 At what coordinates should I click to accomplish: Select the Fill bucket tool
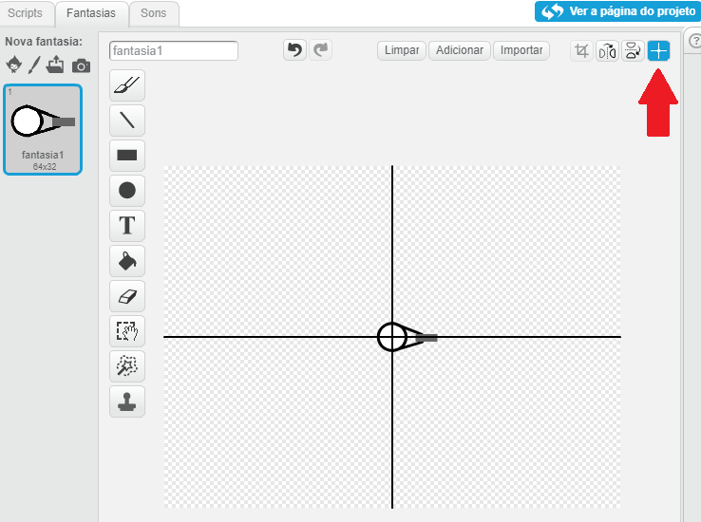point(127,261)
